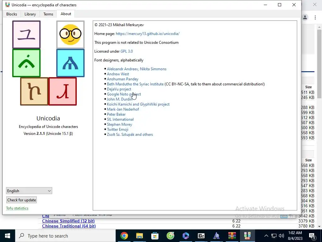Open the language dropdown showing English
Screen dimensions: 322x242
click(x=29, y=191)
